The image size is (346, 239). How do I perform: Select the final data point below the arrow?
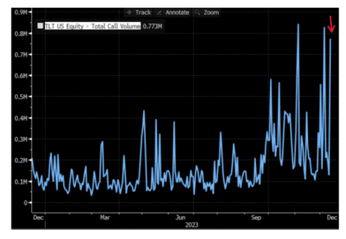(x=330, y=39)
